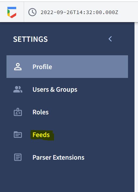
Task: Click empty header space right of the timestamp
Action: tap(128, 12)
